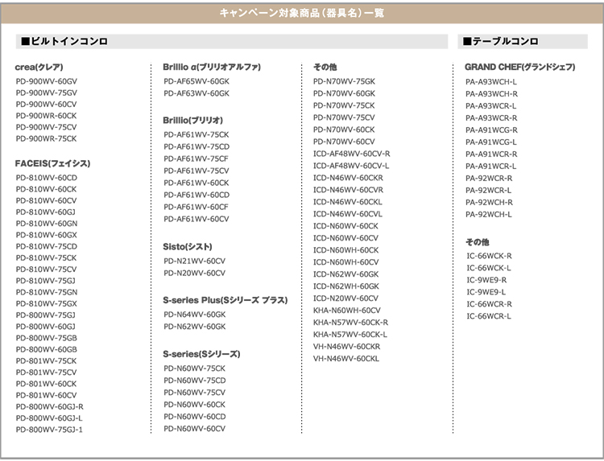Click model PD-N21WV-60CV
This screenshot has width=604, height=461.
195,261
